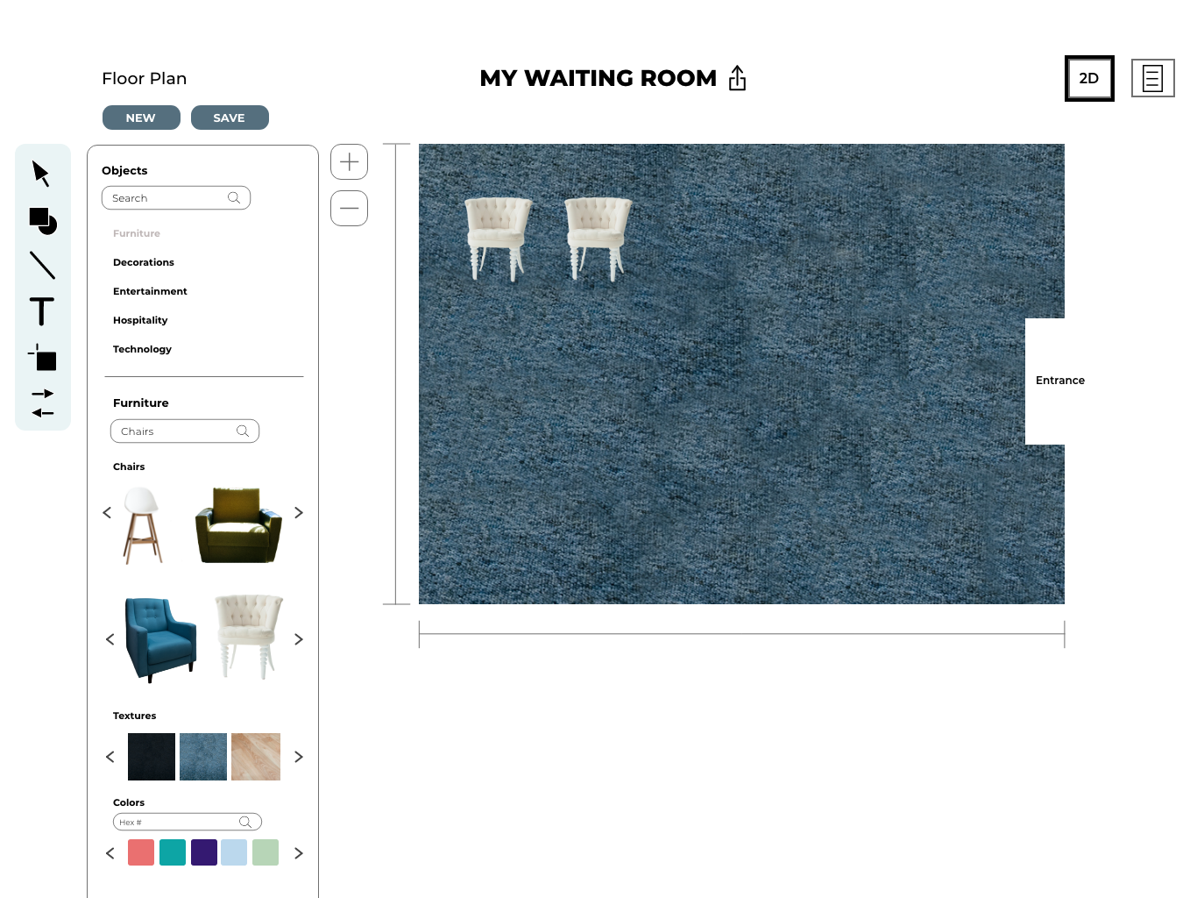The image size is (1197, 898).
Task: Click the Hex # color input field
Action: point(188,823)
